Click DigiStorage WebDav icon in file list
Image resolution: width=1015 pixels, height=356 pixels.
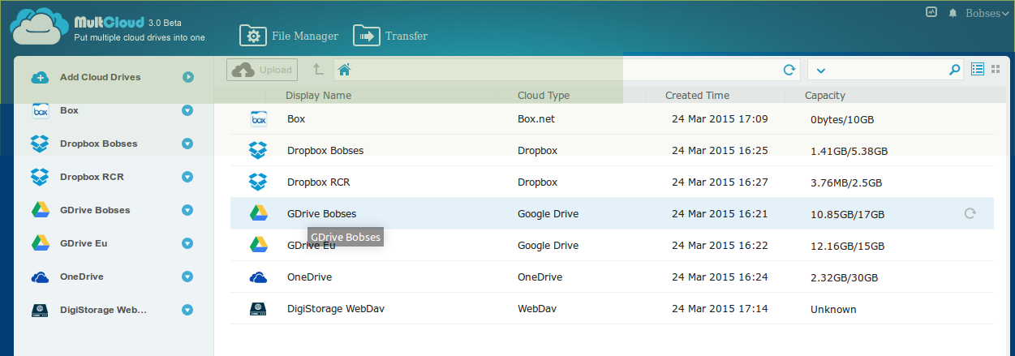click(258, 309)
